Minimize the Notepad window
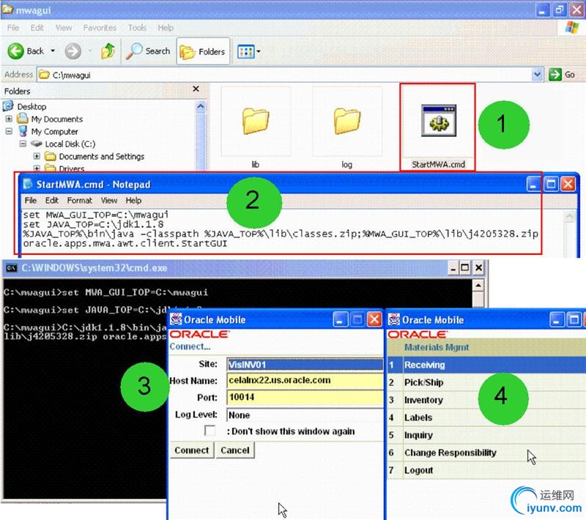The width and height of the screenshot is (586, 520). point(533,184)
